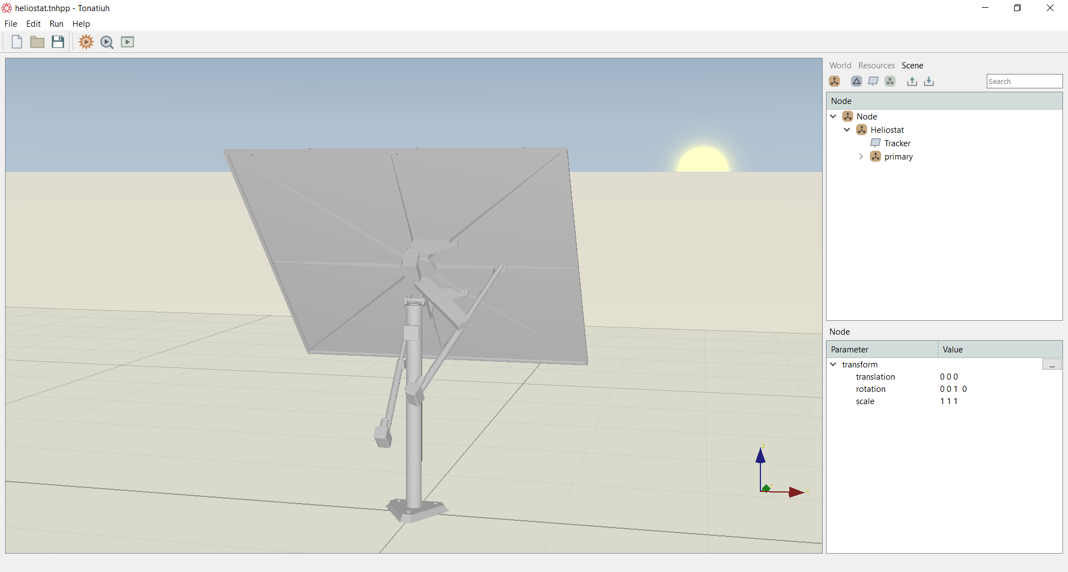Click the downward arrow import icon
The image size is (1068, 572).
point(929,81)
